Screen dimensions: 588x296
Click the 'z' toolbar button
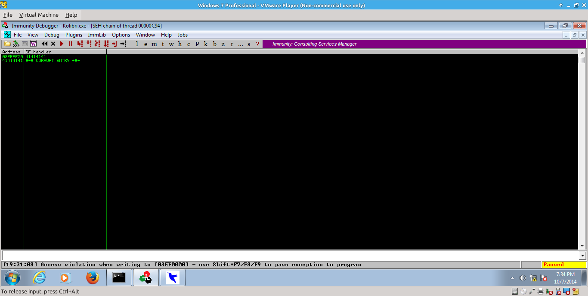pyautogui.click(x=223, y=44)
